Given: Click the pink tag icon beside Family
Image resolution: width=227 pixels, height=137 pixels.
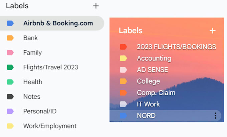Looking at the screenshot, I should coord(10,53).
